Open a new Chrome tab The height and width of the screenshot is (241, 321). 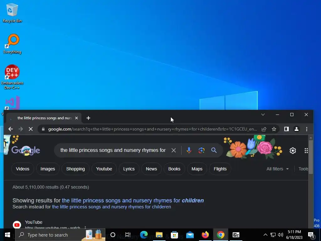[x=88, y=118]
